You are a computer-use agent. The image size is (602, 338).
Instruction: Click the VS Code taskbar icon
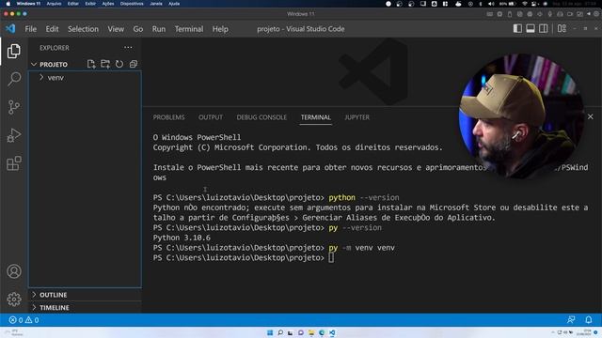[332, 332]
